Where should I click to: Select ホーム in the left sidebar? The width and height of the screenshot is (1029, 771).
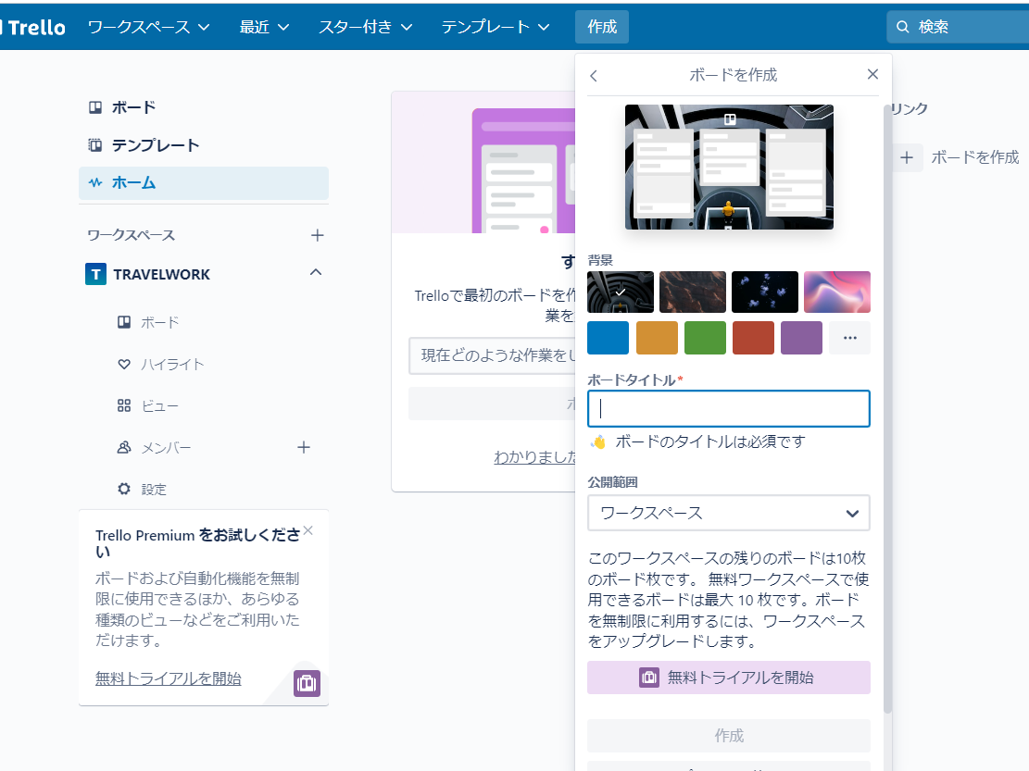point(204,183)
